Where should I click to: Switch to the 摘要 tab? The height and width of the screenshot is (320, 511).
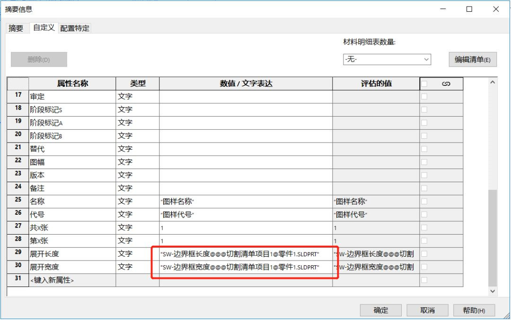pyautogui.click(x=16, y=28)
